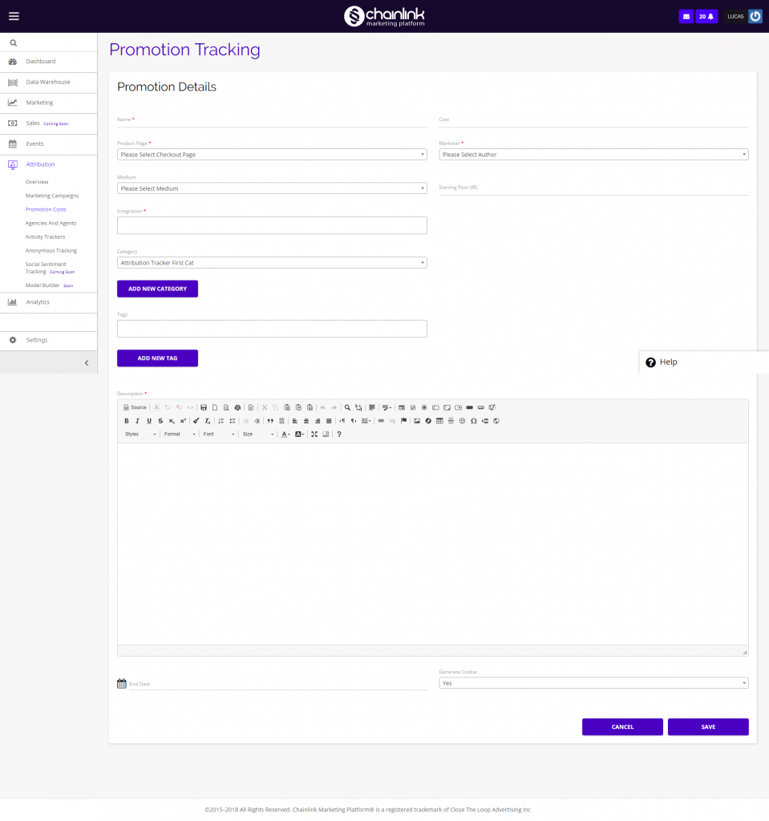The image size is (769, 821).
Task: Open the messages envelope icon in header
Action: (x=686, y=15)
